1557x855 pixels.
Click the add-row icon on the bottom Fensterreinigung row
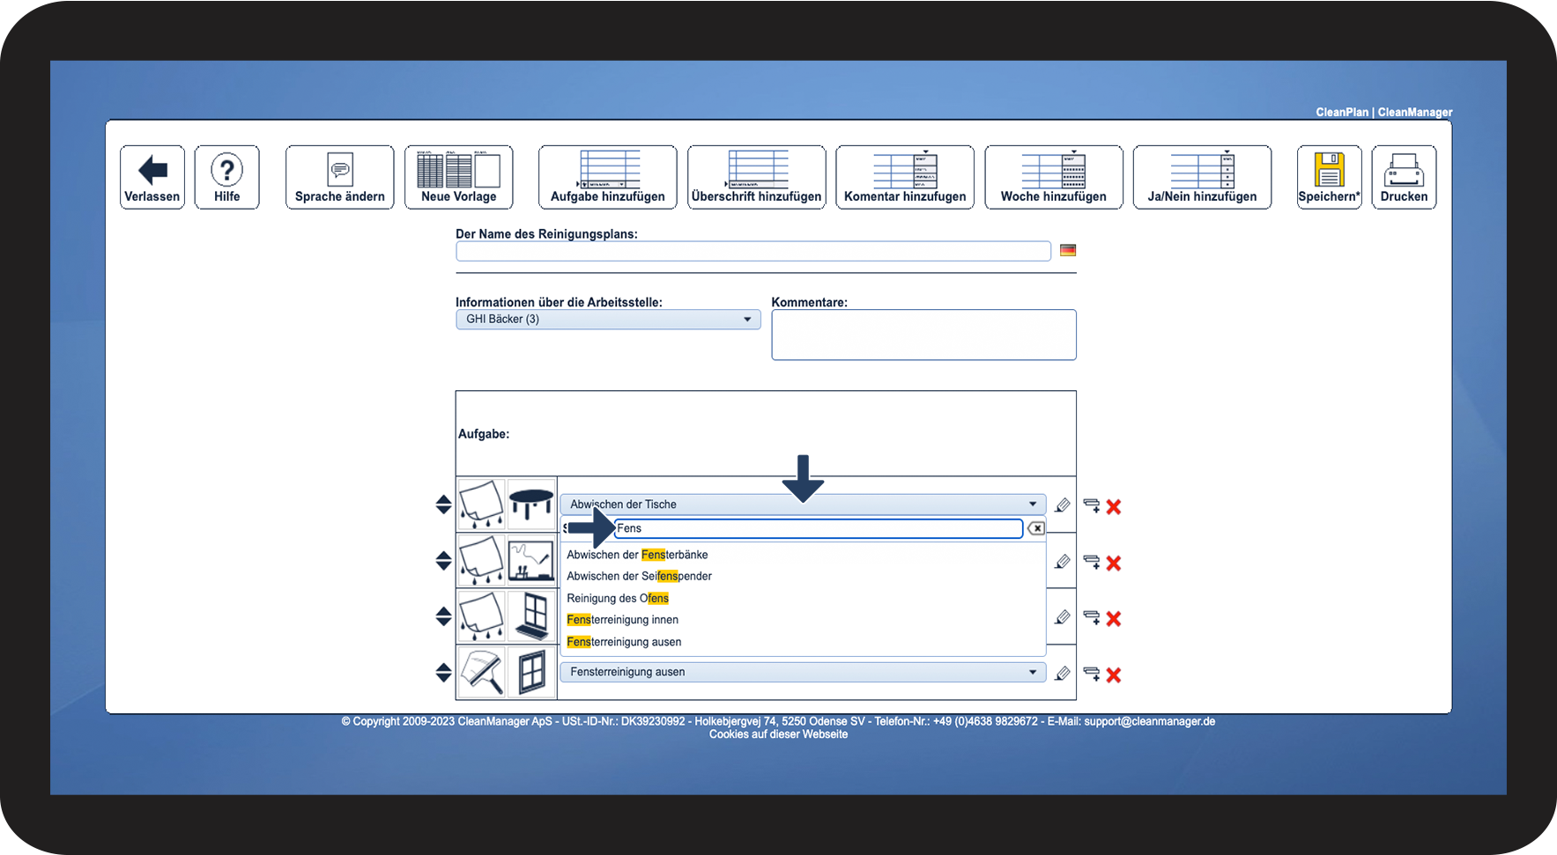click(x=1092, y=674)
